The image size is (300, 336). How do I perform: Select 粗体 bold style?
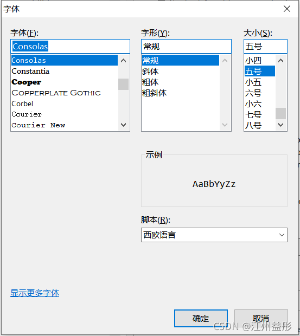[x=180, y=82]
